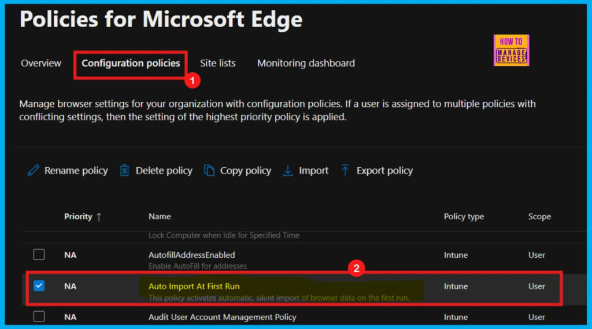Click 'Lock Computer when Idle for Specified Time' text
592x329 pixels.
pos(224,235)
